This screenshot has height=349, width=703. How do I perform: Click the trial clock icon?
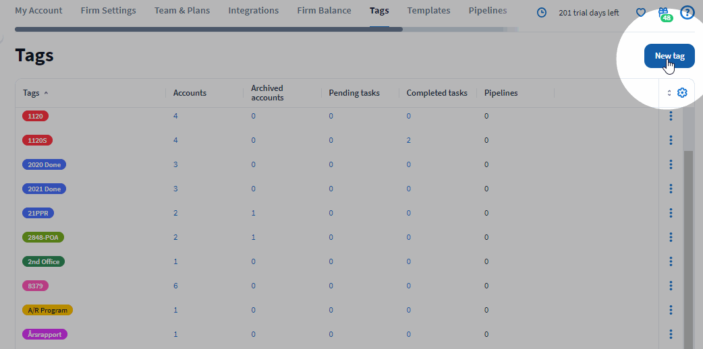pos(542,13)
